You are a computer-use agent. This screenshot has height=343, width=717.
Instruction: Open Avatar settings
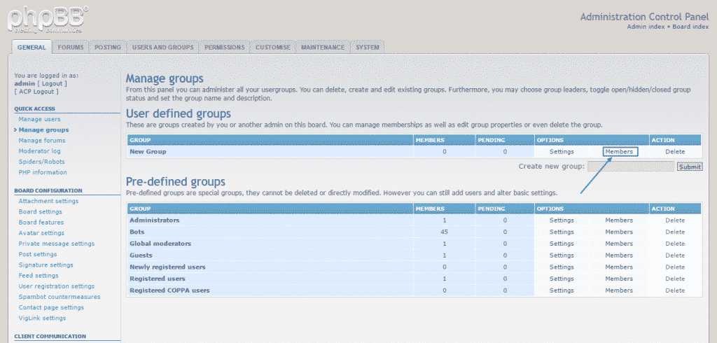[x=41, y=233]
